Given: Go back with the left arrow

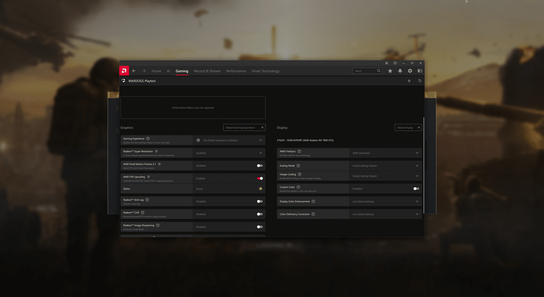Looking at the screenshot, I should tap(134, 71).
